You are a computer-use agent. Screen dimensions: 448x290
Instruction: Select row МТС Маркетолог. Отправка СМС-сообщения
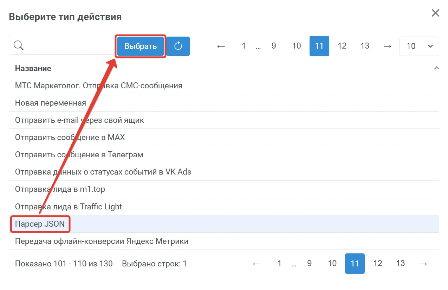click(x=224, y=86)
